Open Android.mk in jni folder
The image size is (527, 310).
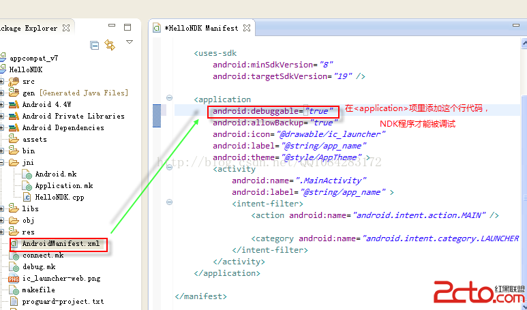[56, 174]
